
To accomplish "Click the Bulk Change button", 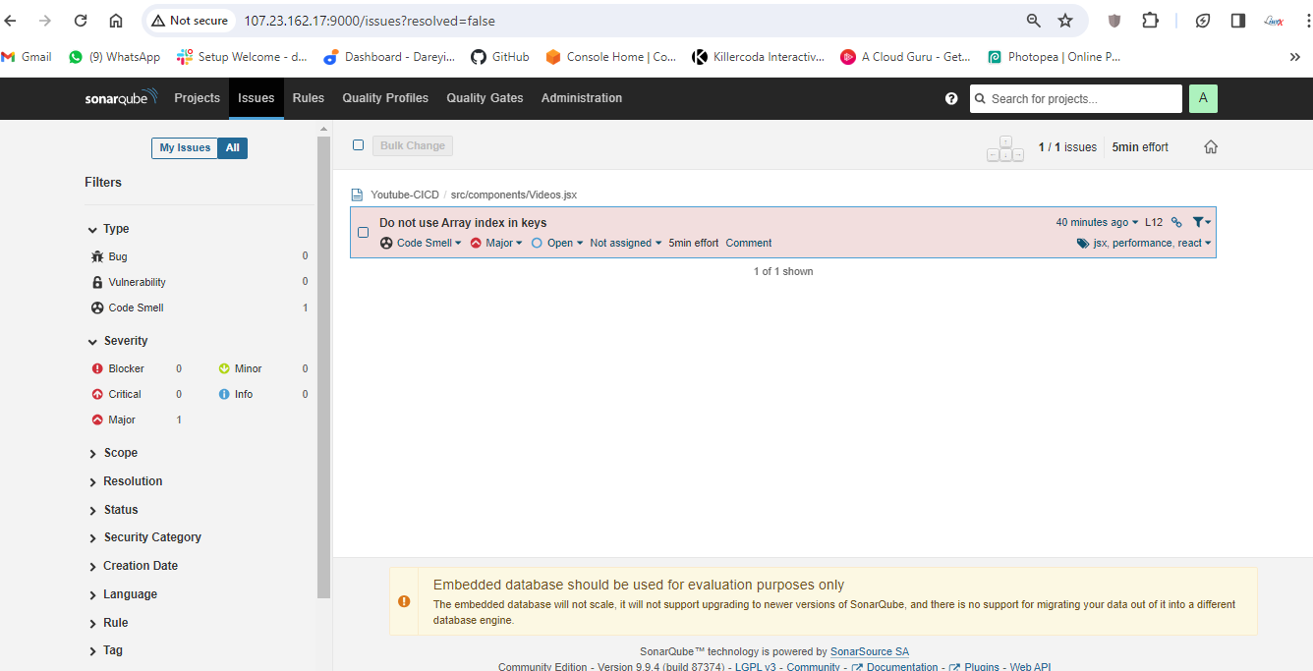I will click(x=413, y=145).
